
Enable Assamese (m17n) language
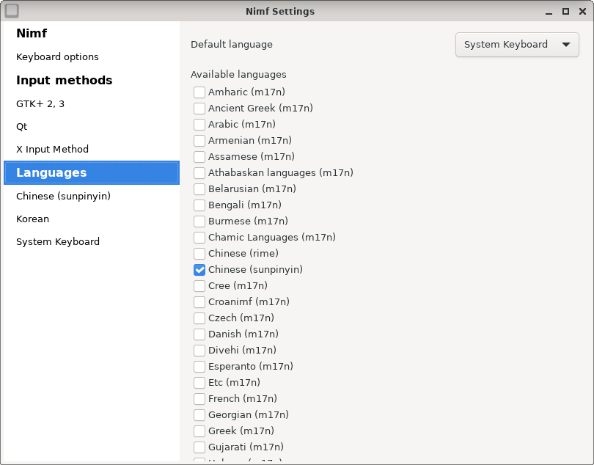(x=199, y=156)
